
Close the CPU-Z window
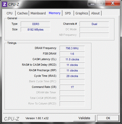[x=113, y=3]
